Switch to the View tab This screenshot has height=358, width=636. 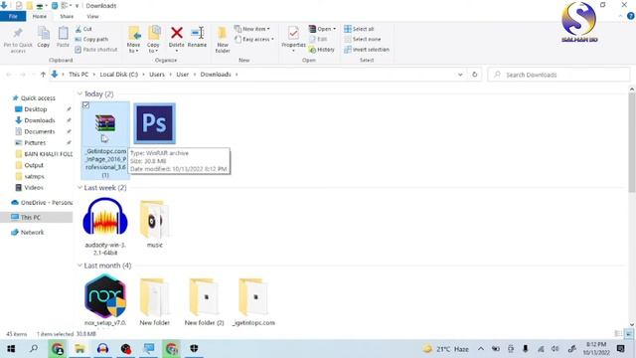pyautogui.click(x=92, y=16)
